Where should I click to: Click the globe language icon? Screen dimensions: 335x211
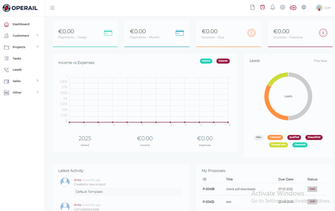click(304, 7)
